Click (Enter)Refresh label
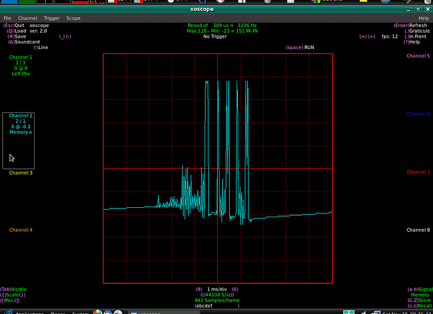Viewport: 433px width, 314px height. pyautogui.click(x=410, y=25)
